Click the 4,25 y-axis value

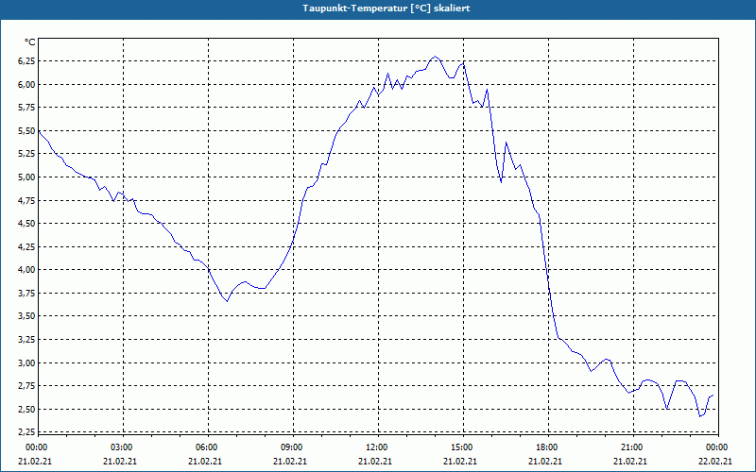coord(26,246)
